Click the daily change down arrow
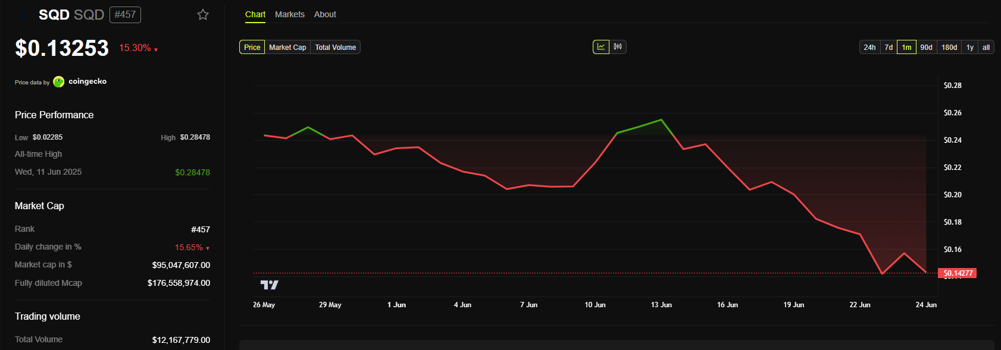 (x=208, y=248)
